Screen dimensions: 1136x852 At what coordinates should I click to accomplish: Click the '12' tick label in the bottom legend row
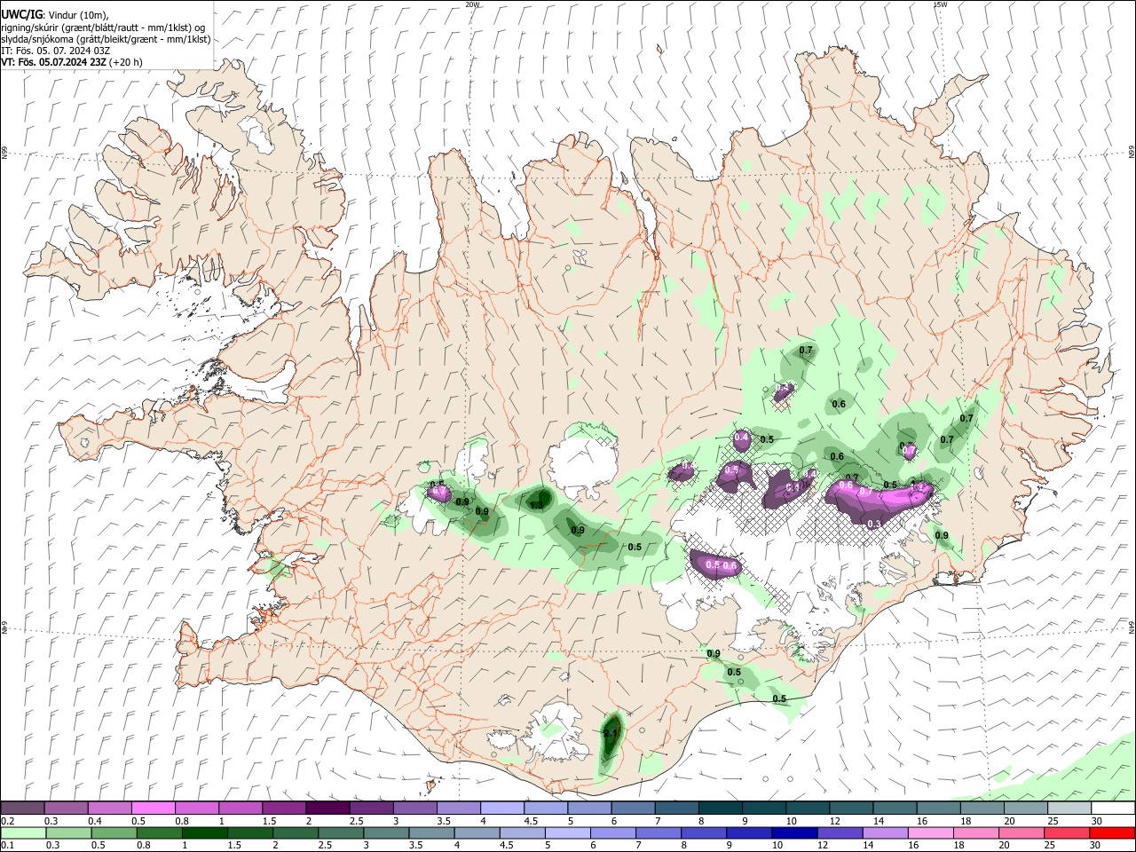(823, 845)
